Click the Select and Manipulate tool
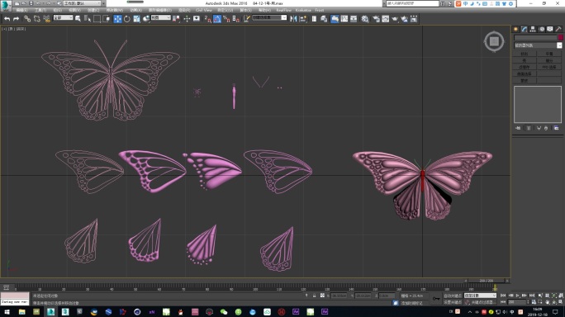The image size is (565, 317). point(187,19)
